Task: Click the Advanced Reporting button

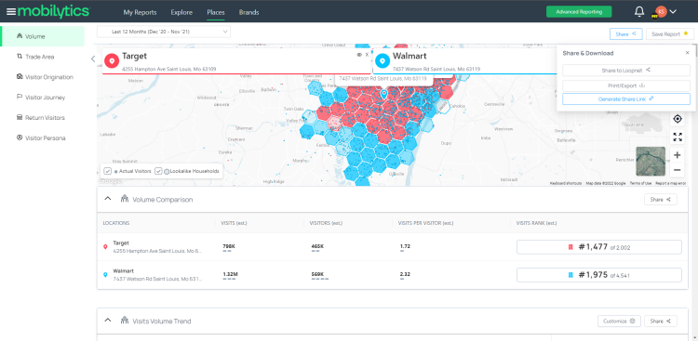Action: pos(579,12)
